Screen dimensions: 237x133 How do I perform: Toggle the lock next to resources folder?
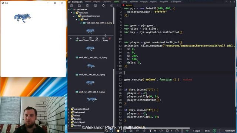tap(74, 13)
